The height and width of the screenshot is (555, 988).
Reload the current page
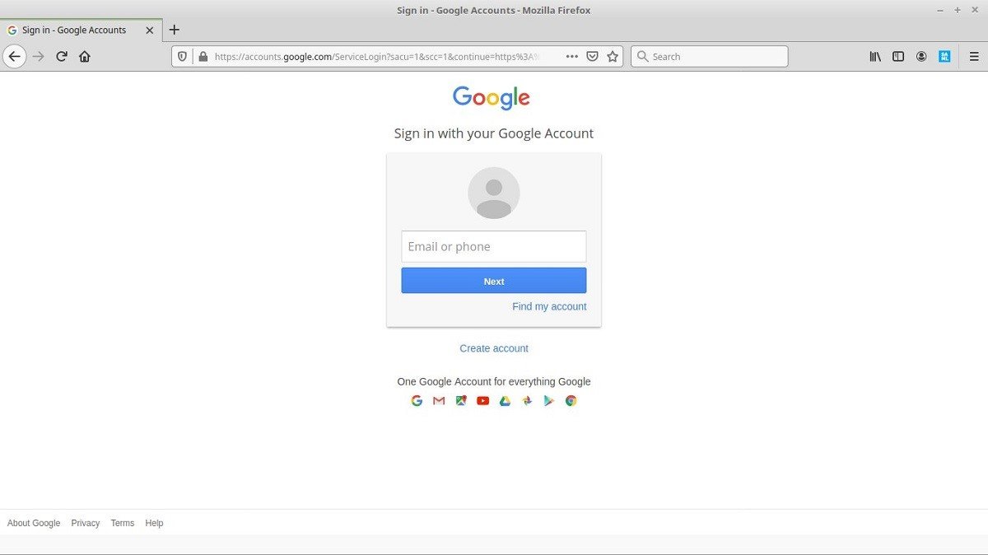pyautogui.click(x=62, y=57)
